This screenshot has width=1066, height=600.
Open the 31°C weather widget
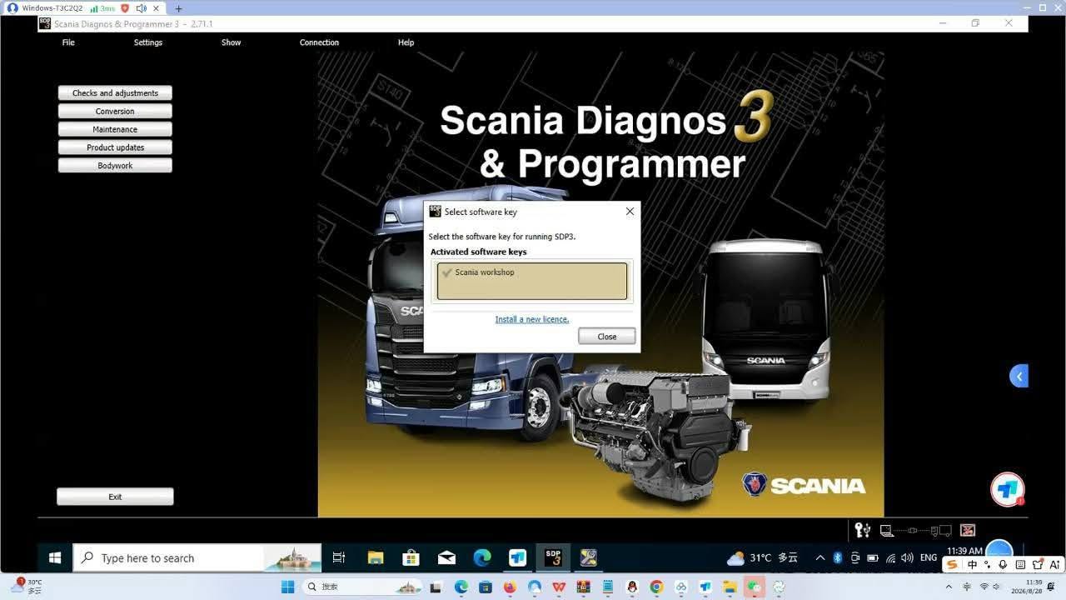[x=762, y=557]
